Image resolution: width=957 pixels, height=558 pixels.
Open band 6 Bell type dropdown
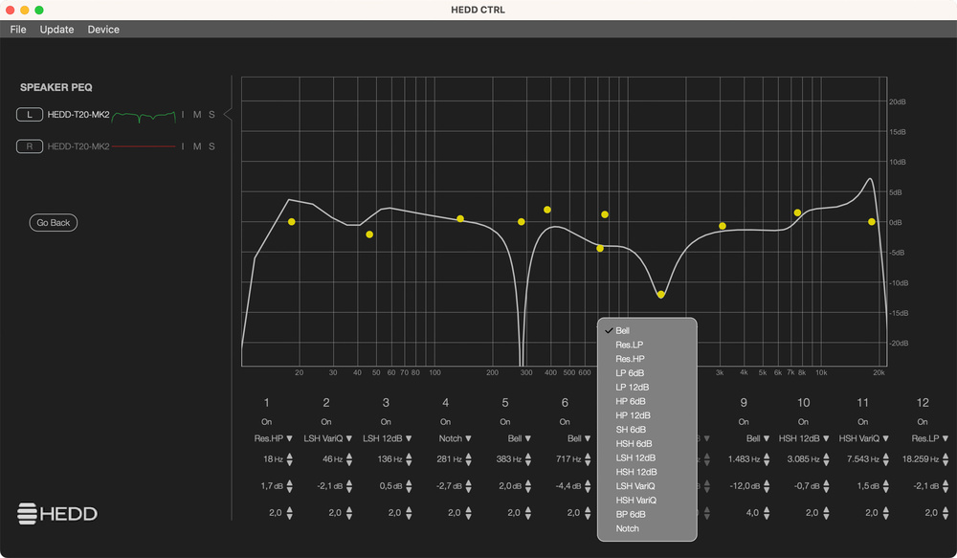pos(579,438)
